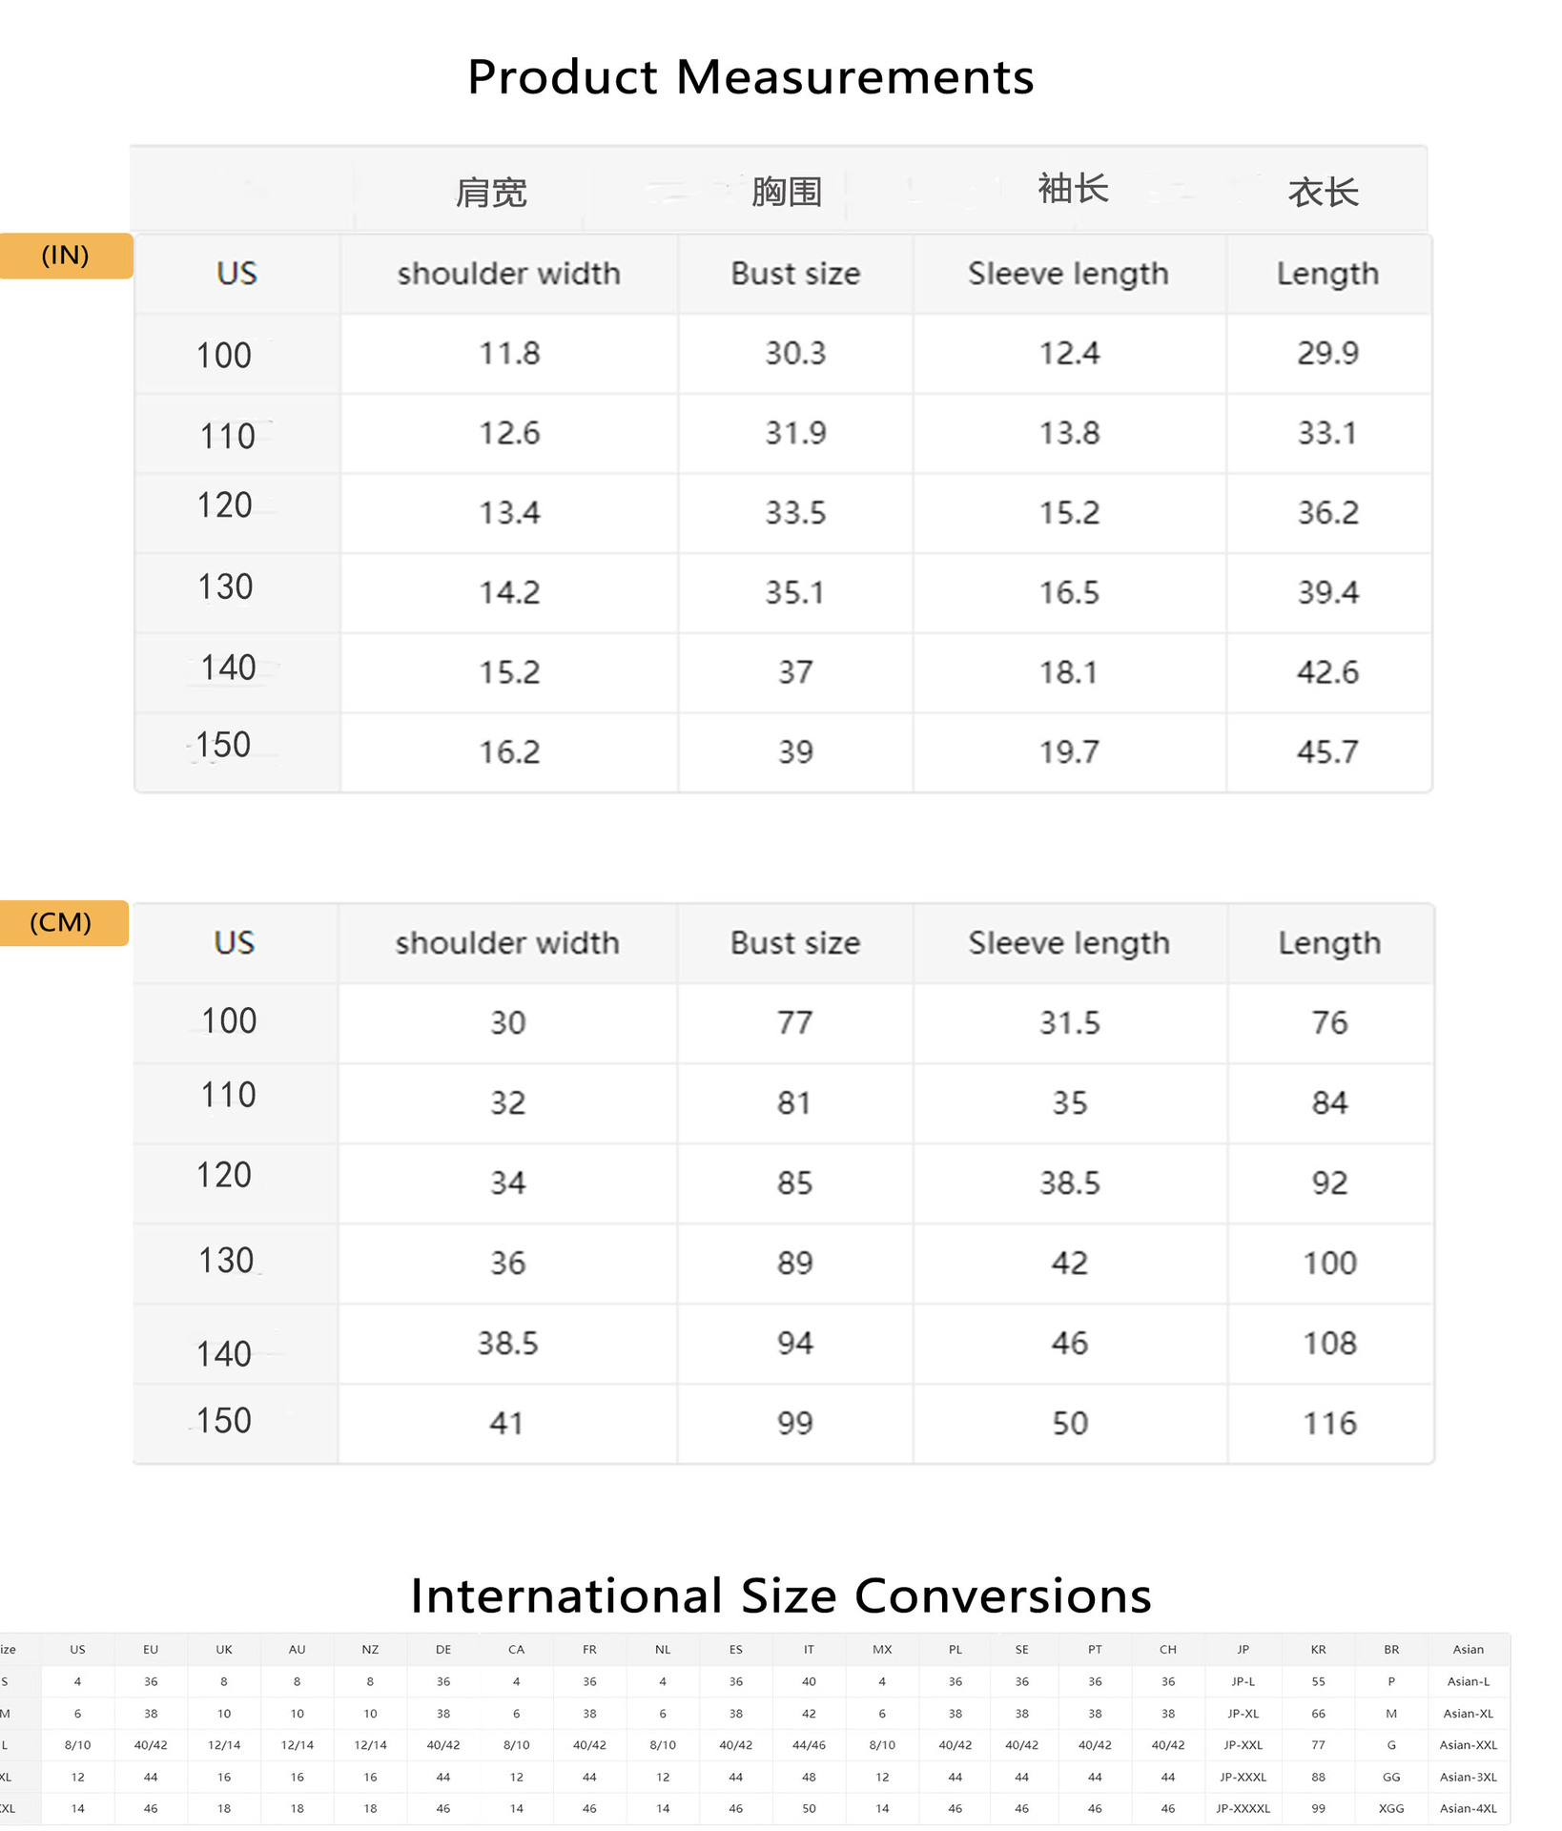Viewport: 1562px width, 1831px height.
Task: Click the XGG cell in the BR column
Action: pyautogui.click(x=1391, y=1808)
